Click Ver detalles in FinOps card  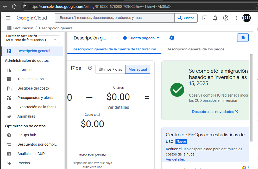tap(175, 159)
